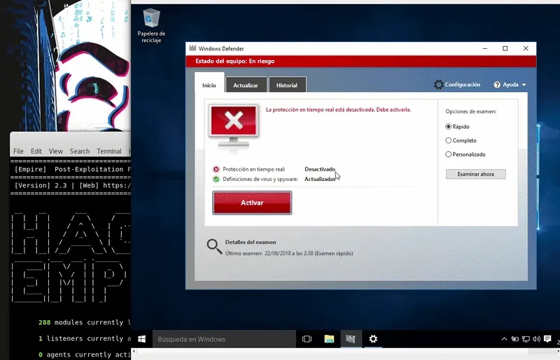The height and width of the screenshot is (360, 560).
Task: Click the Windows Start button
Action: (141, 339)
